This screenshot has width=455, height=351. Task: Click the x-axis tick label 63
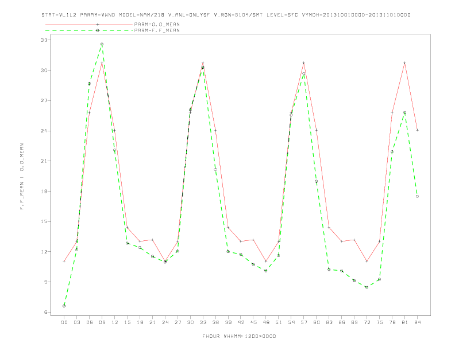[x=329, y=322]
